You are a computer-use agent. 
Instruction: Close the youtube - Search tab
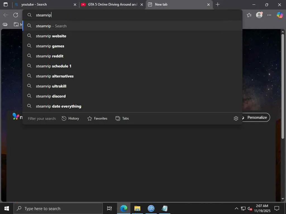click(75, 4)
